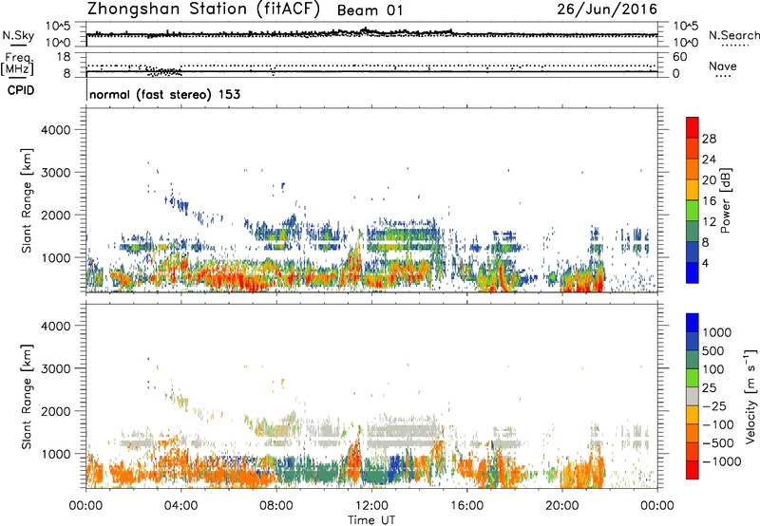
Task: Click the red bottom of the velocity colorbar
Action: [693, 470]
